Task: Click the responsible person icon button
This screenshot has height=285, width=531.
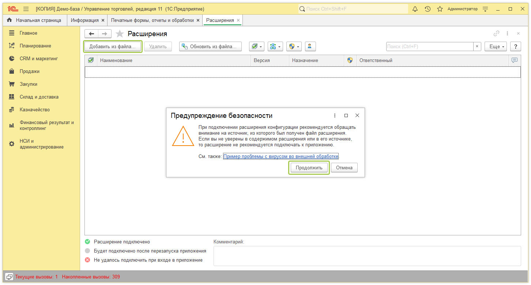Action: [x=310, y=46]
